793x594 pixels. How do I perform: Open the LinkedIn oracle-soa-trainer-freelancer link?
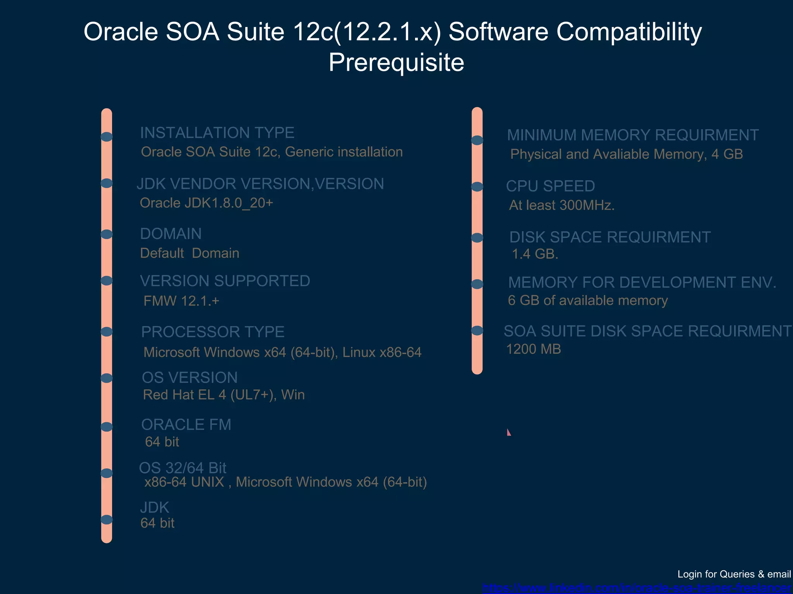[637, 589]
